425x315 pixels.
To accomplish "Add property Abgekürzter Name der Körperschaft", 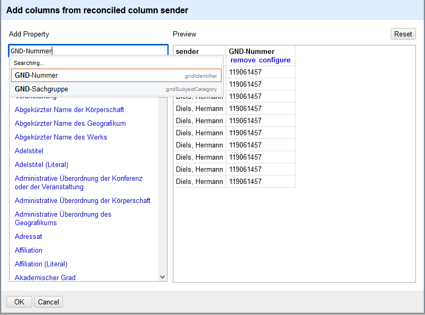I will click(x=69, y=110).
